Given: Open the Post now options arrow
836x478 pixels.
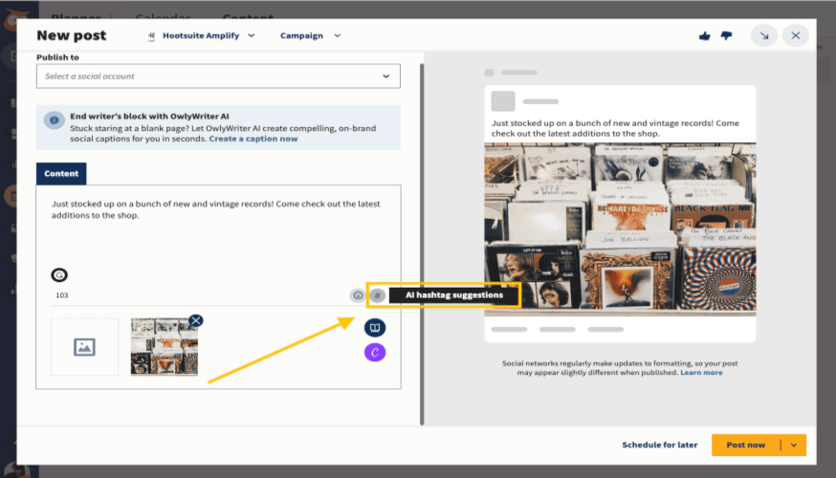Looking at the screenshot, I should click(x=793, y=445).
